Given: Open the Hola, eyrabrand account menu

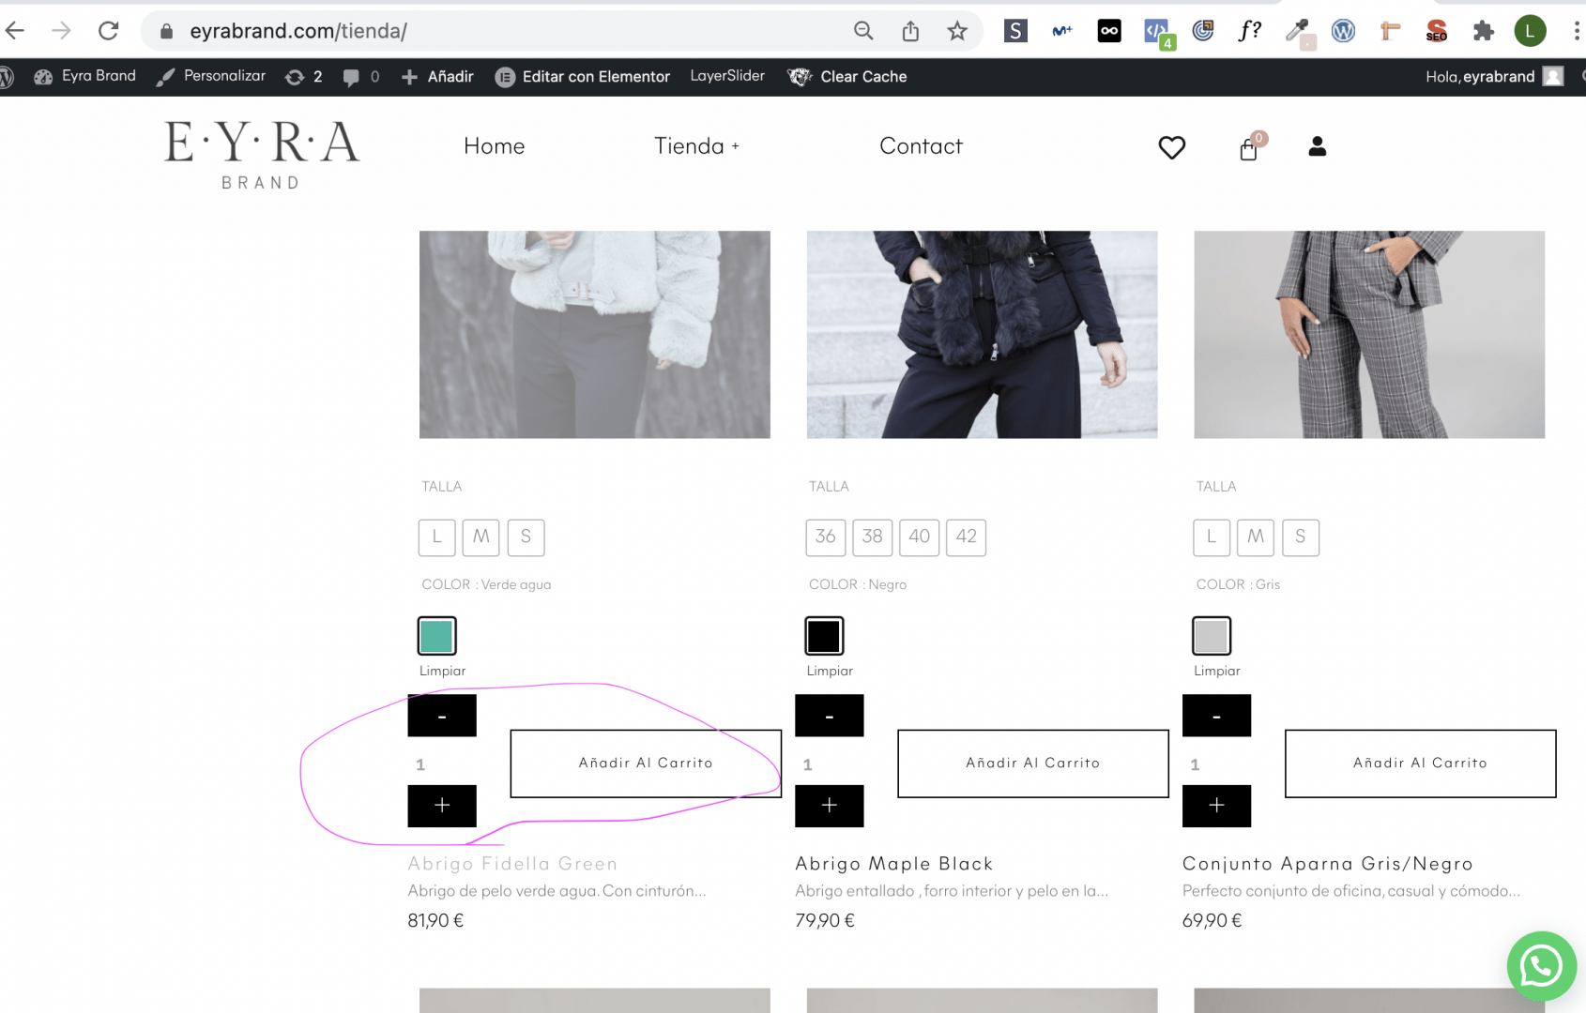Looking at the screenshot, I should [x=1494, y=77].
